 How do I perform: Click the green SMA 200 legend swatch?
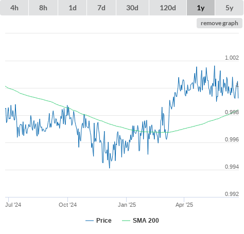point(126,221)
